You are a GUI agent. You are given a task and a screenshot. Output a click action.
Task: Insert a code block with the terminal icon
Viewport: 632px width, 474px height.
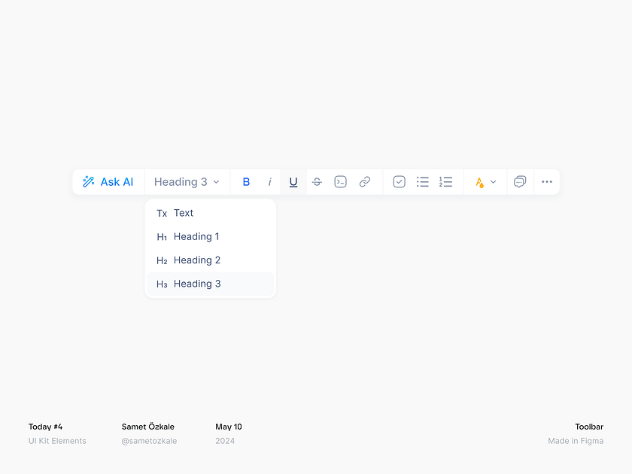[341, 182]
